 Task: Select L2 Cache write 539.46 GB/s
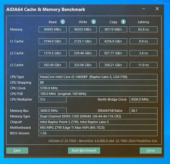pyautogui.click(x=83, y=53)
